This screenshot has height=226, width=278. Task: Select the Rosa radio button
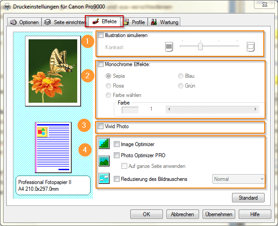[108, 86]
